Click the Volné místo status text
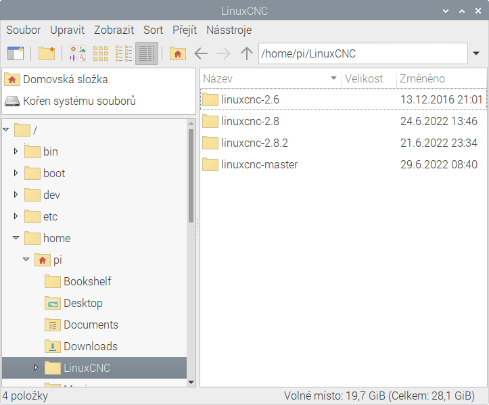Viewport: 489px width, 405px height. point(379,396)
